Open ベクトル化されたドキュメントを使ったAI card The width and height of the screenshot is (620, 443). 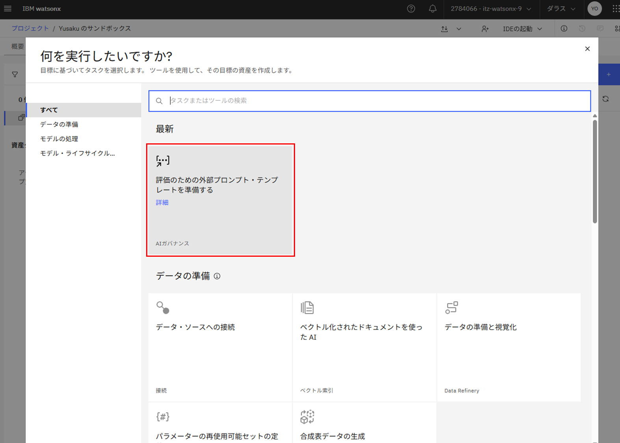364,347
